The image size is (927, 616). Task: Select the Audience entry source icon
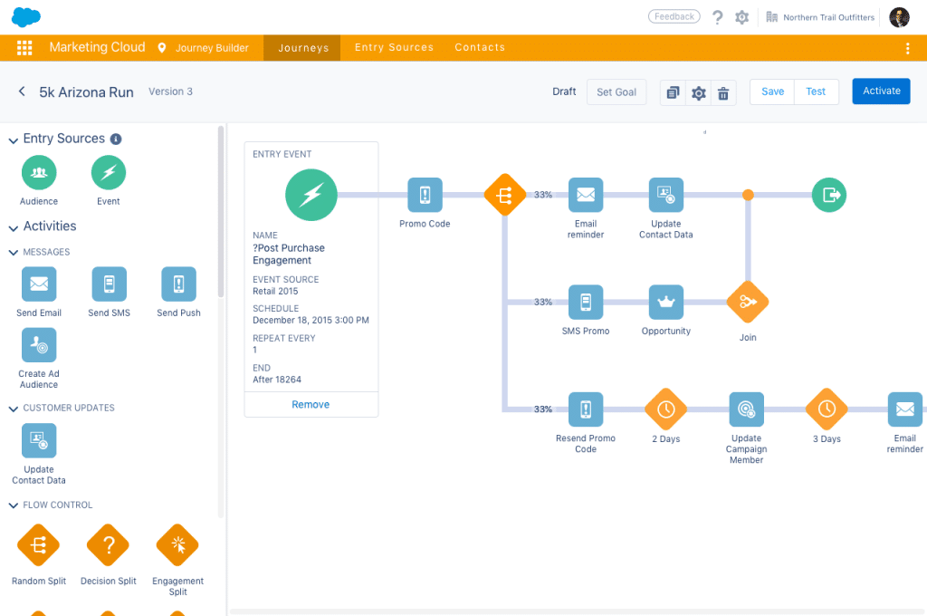39,173
